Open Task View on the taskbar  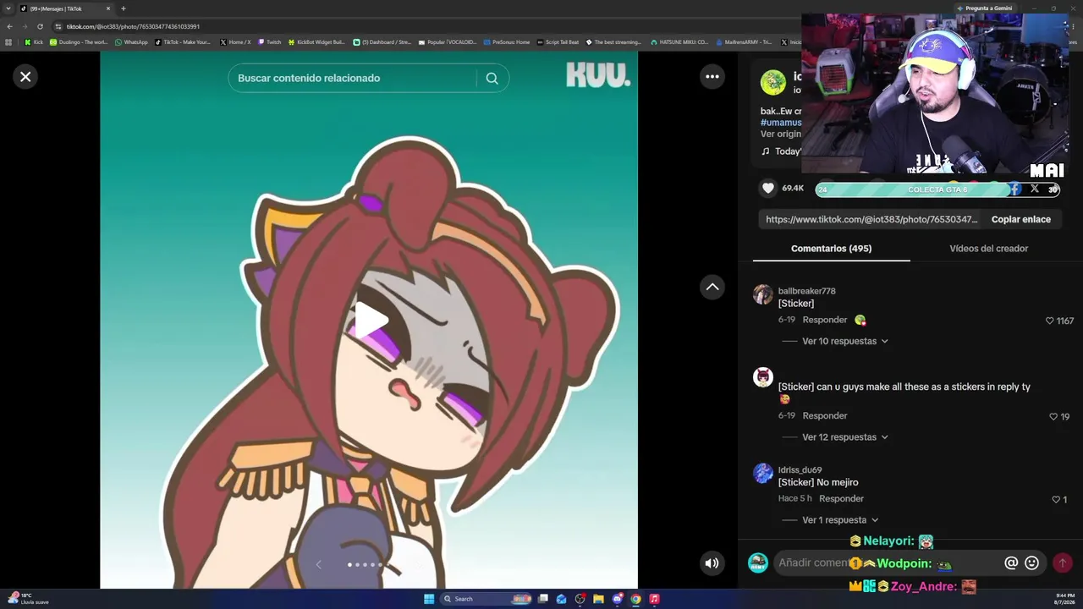click(x=543, y=599)
